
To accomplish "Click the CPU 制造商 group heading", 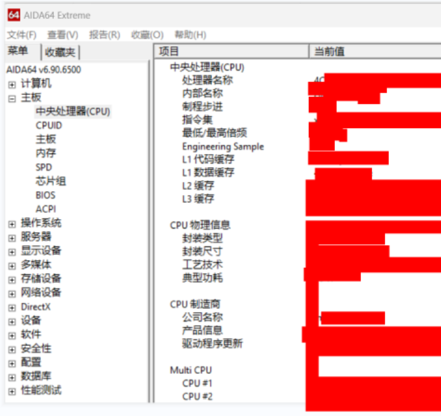I will point(195,305).
